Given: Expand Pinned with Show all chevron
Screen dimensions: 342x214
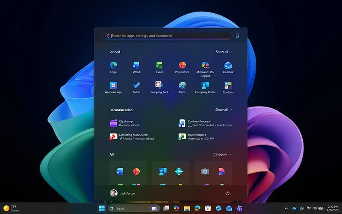Looking at the screenshot, I should click(224, 52).
